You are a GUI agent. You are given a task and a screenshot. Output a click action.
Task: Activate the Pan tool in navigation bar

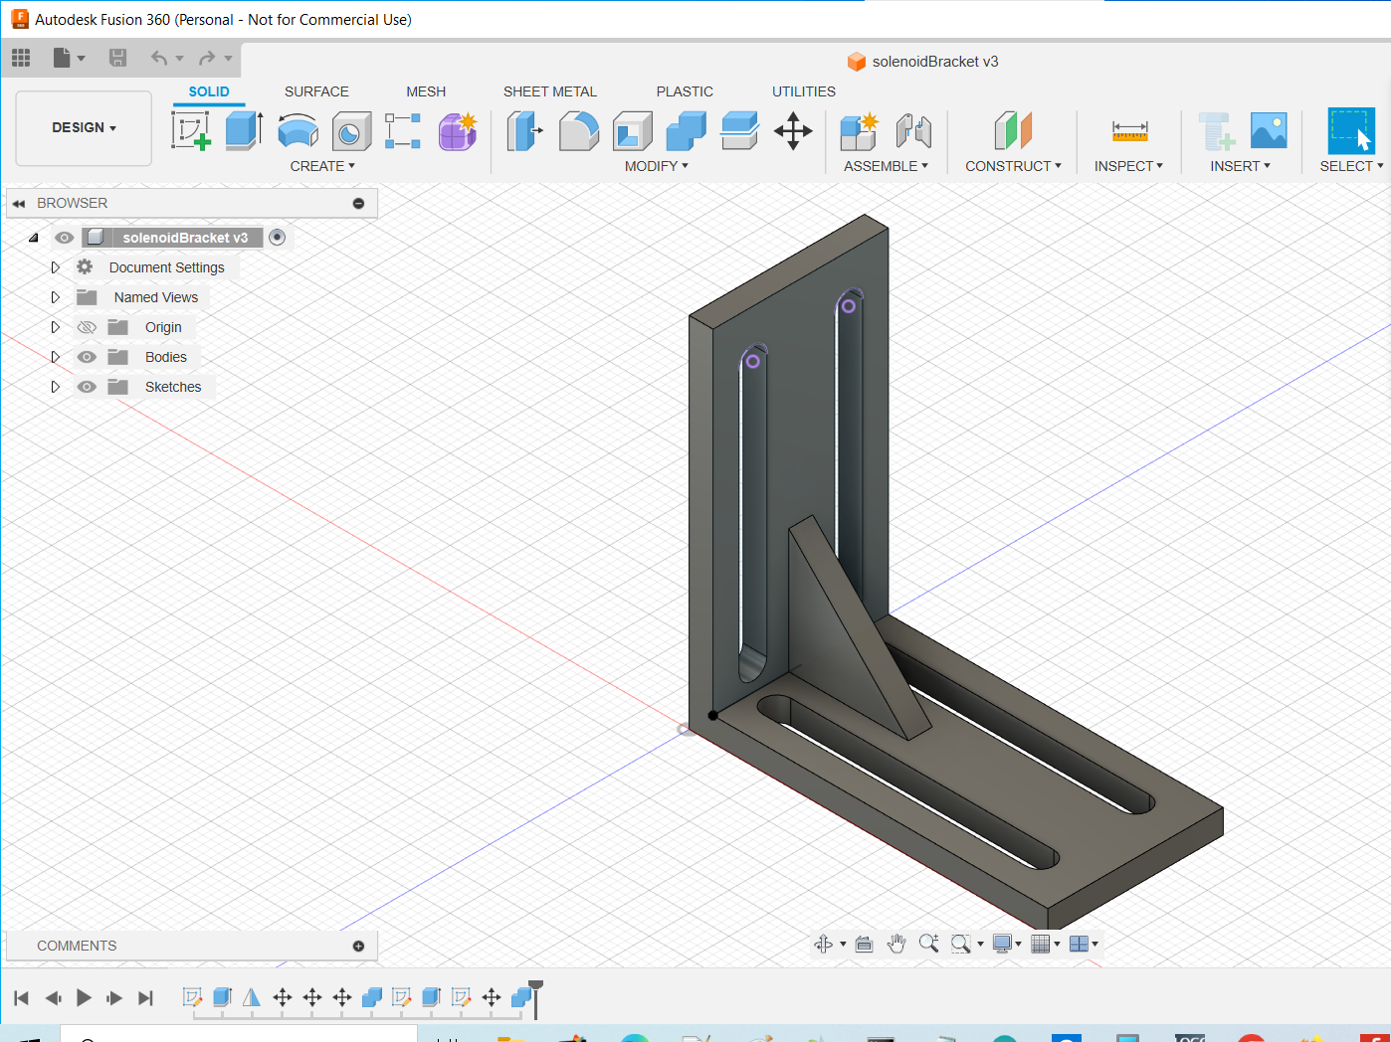(896, 944)
